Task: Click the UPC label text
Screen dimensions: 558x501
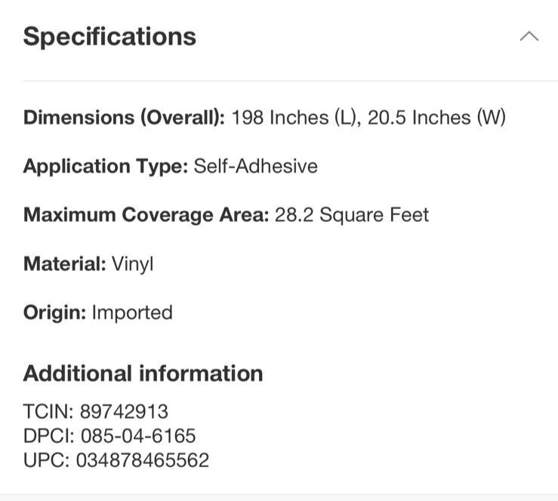Action: point(46,460)
